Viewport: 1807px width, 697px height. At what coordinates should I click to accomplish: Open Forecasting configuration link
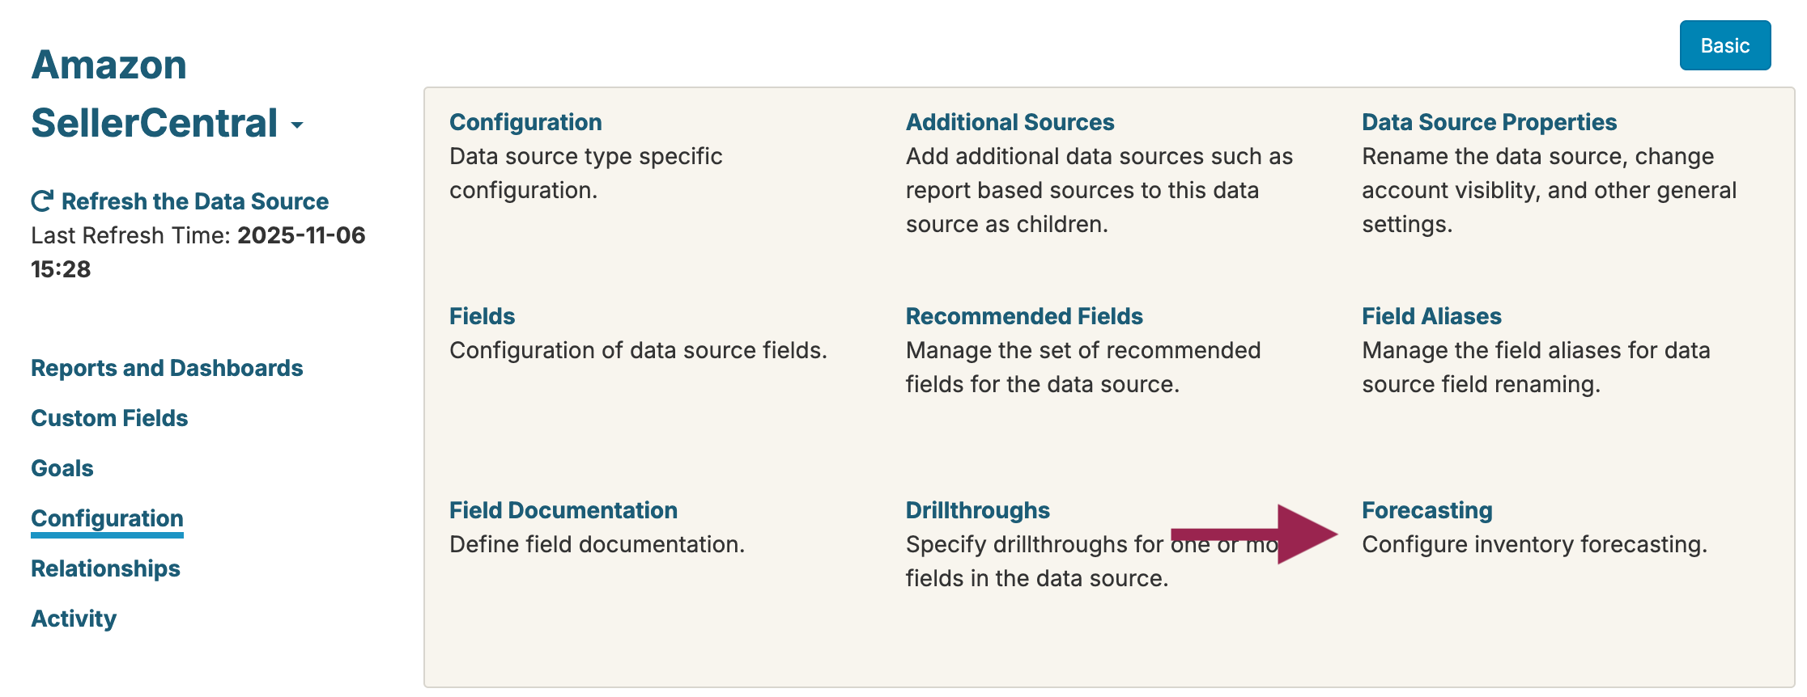pyautogui.click(x=1426, y=510)
